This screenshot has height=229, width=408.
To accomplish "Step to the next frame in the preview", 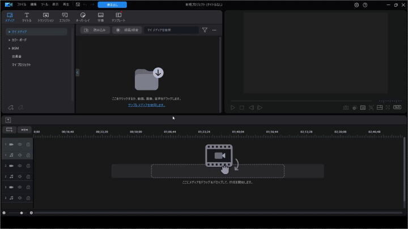I will [x=260, y=107].
